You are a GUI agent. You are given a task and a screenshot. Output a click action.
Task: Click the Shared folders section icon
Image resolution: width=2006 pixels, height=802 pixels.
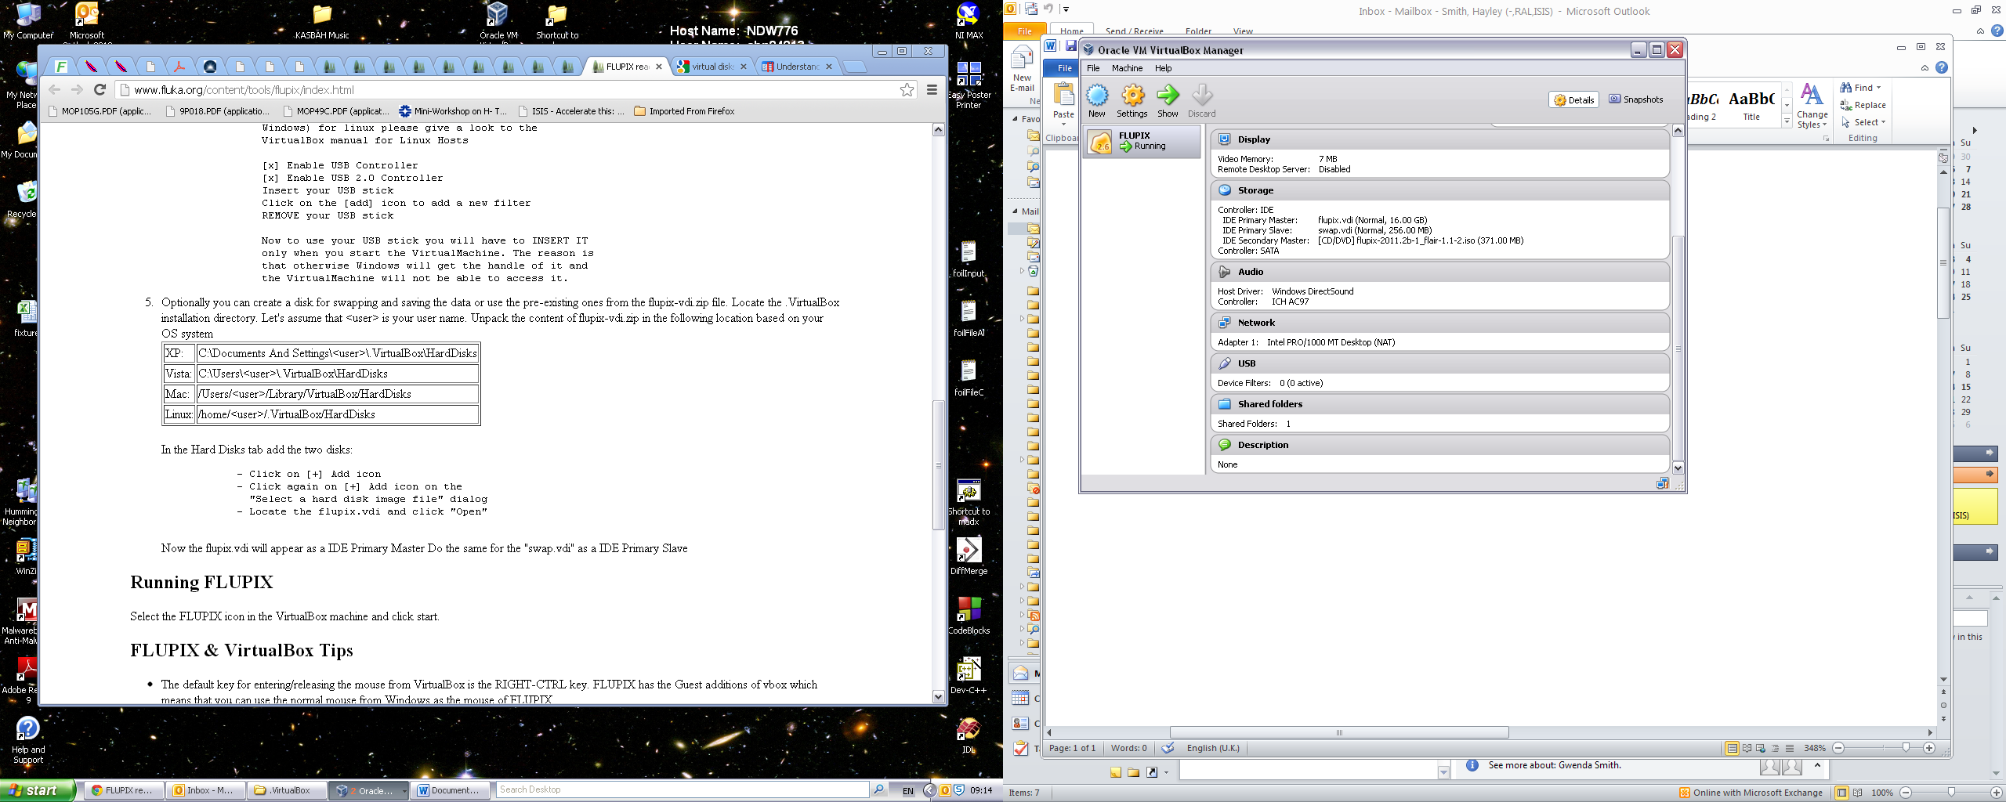point(1225,404)
